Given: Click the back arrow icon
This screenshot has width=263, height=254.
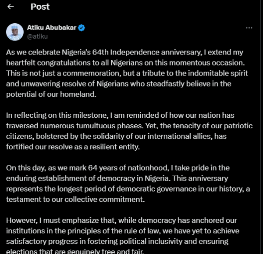Looking at the screenshot, I should click(11, 7).
